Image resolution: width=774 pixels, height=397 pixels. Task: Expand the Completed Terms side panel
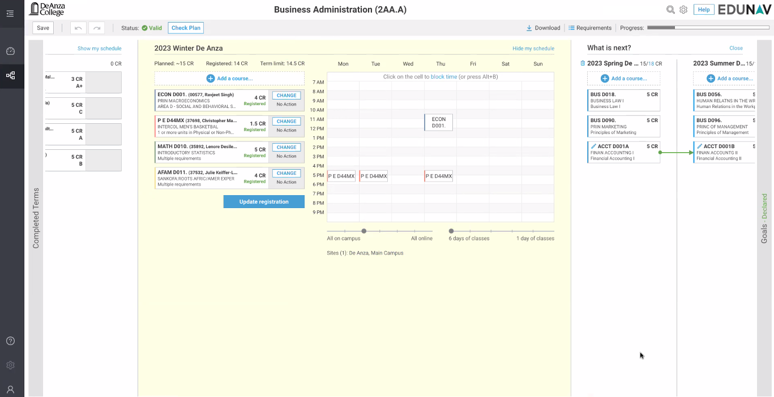click(36, 218)
